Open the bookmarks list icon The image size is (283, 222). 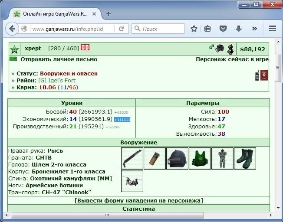207,29
